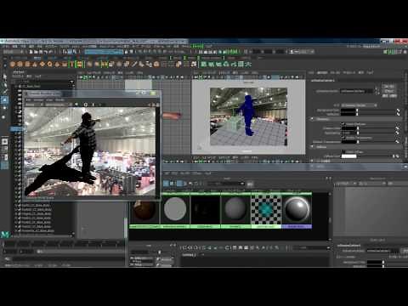Select the dark gray sphere material in Hypershade

(235, 210)
